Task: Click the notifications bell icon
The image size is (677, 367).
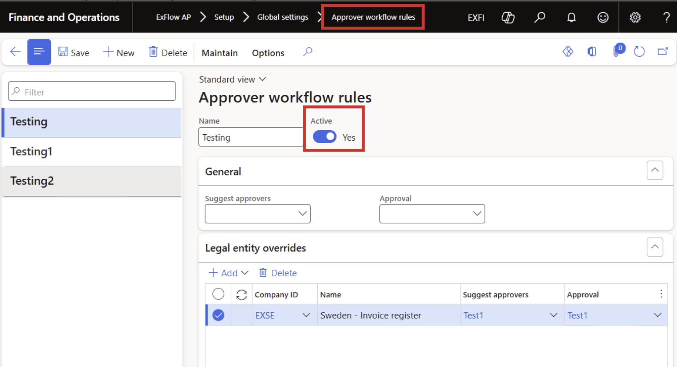Action: (571, 17)
